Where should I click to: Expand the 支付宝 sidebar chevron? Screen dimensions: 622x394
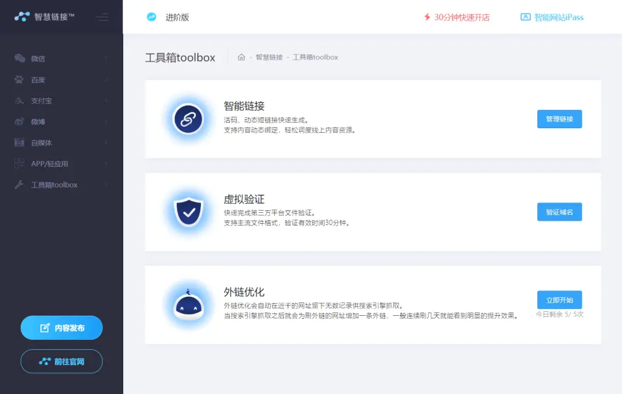click(107, 101)
